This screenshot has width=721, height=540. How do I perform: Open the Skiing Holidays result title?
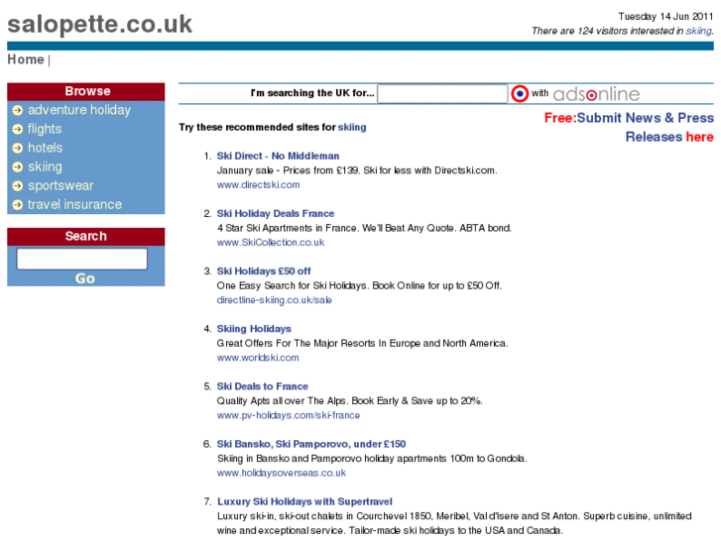pos(254,329)
